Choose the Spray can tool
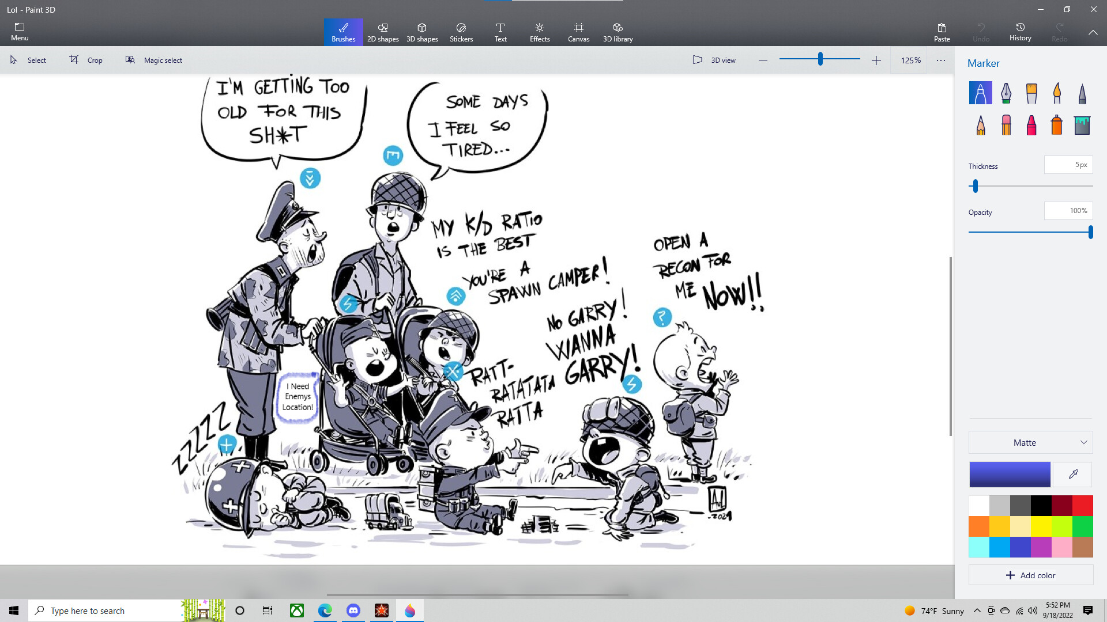Viewport: 1107px width, 622px height. [1057, 125]
